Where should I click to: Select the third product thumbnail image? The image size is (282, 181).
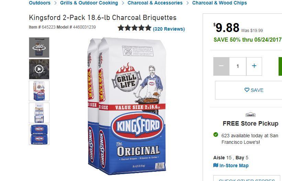[x=39, y=91]
